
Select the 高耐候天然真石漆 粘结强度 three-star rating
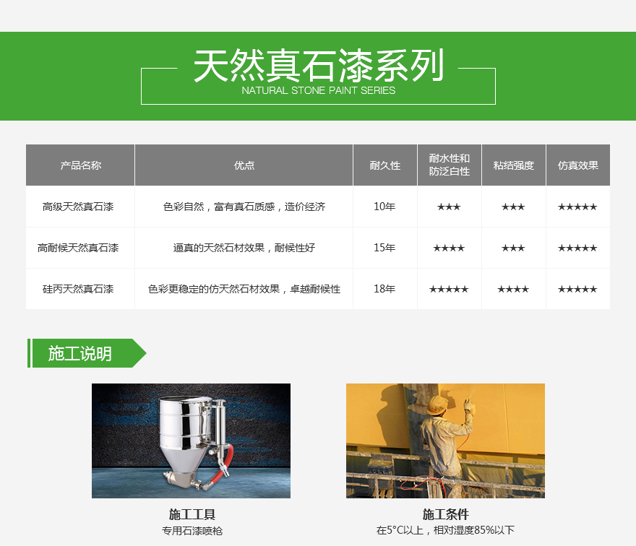pos(513,248)
